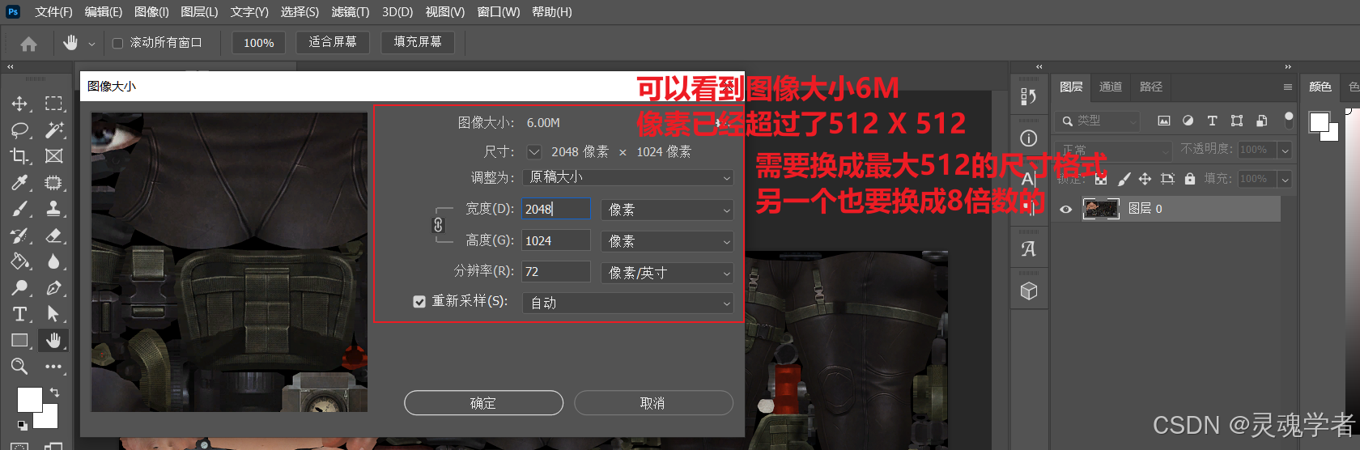Image resolution: width=1360 pixels, height=450 pixels.
Task: Select the Brush tool
Action: [19, 209]
